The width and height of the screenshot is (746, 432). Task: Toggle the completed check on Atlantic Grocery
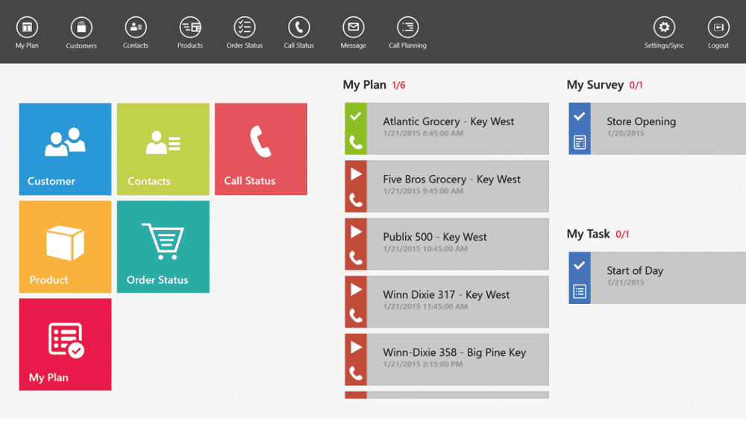point(354,115)
